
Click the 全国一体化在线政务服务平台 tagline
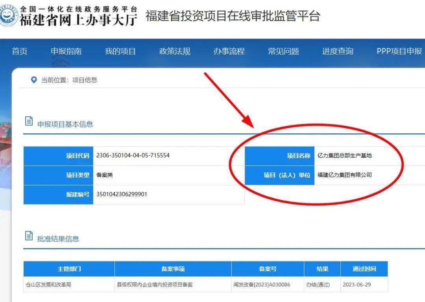tap(78, 9)
